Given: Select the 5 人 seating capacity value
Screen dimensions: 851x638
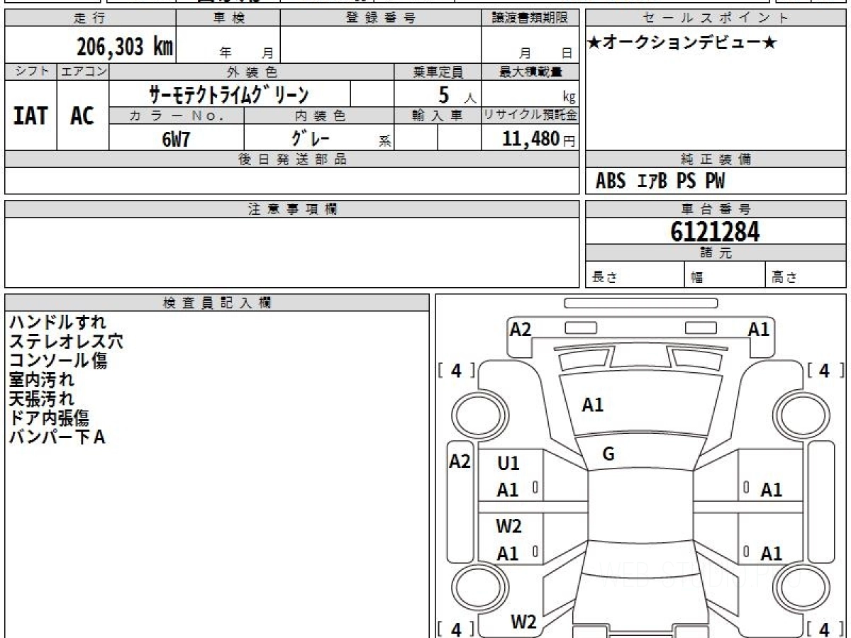Looking at the screenshot, I should [x=457, y=94].
